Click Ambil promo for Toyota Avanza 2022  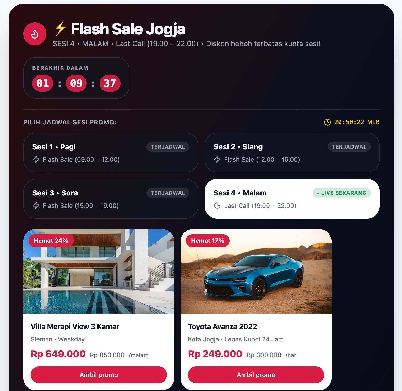[x=256, y=375]
